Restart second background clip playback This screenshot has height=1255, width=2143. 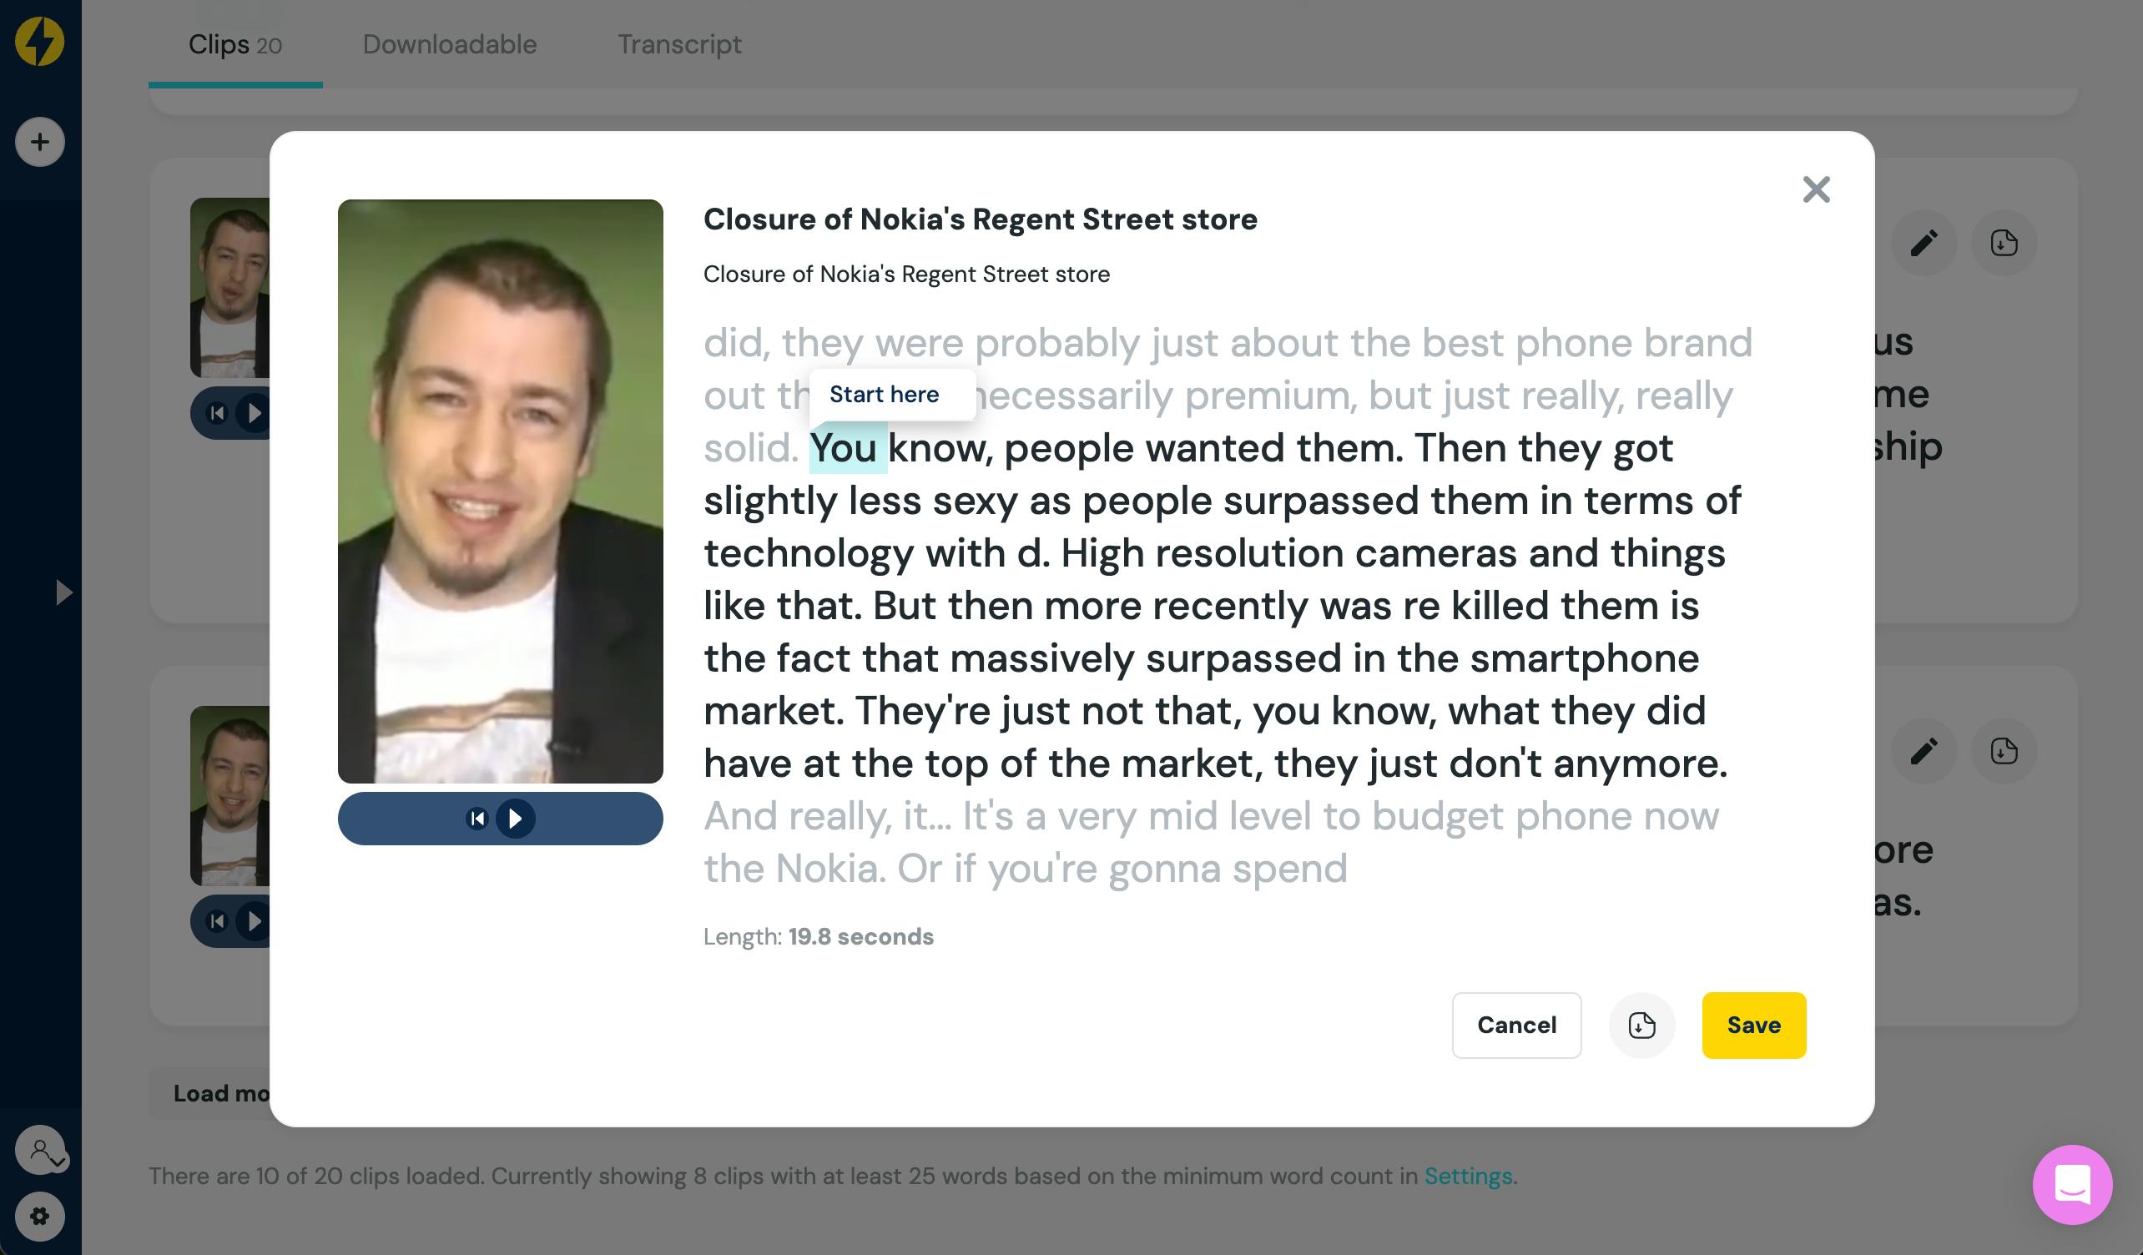pos(217,921)
